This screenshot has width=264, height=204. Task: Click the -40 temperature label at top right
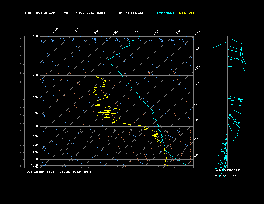[197, 32]
